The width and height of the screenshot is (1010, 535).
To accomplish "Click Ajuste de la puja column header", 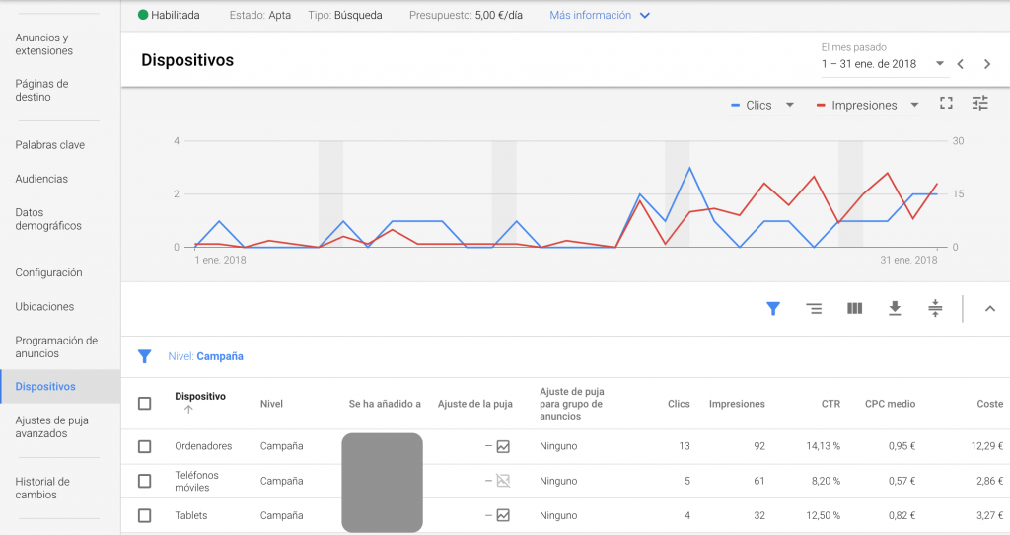I will pyautogui.click(x=474, y=404).
